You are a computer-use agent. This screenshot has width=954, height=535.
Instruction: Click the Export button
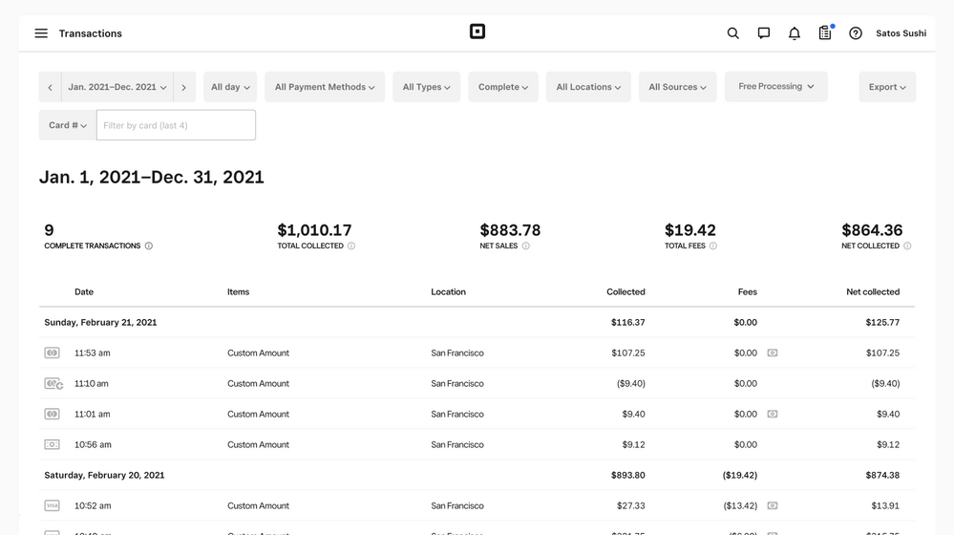pyautogui.click(x=886, y=87)
